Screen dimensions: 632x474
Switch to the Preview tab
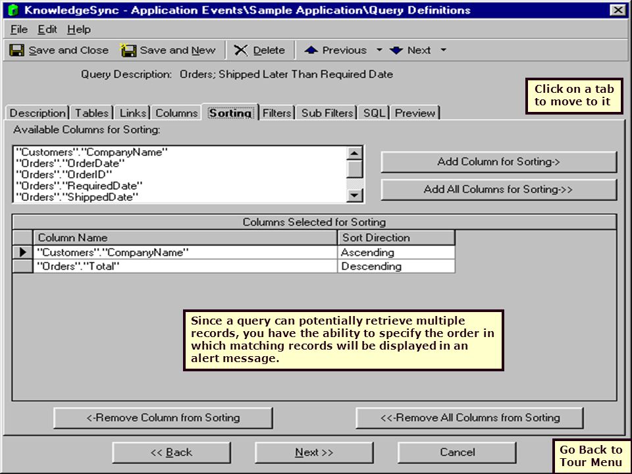tap(415, 113)
